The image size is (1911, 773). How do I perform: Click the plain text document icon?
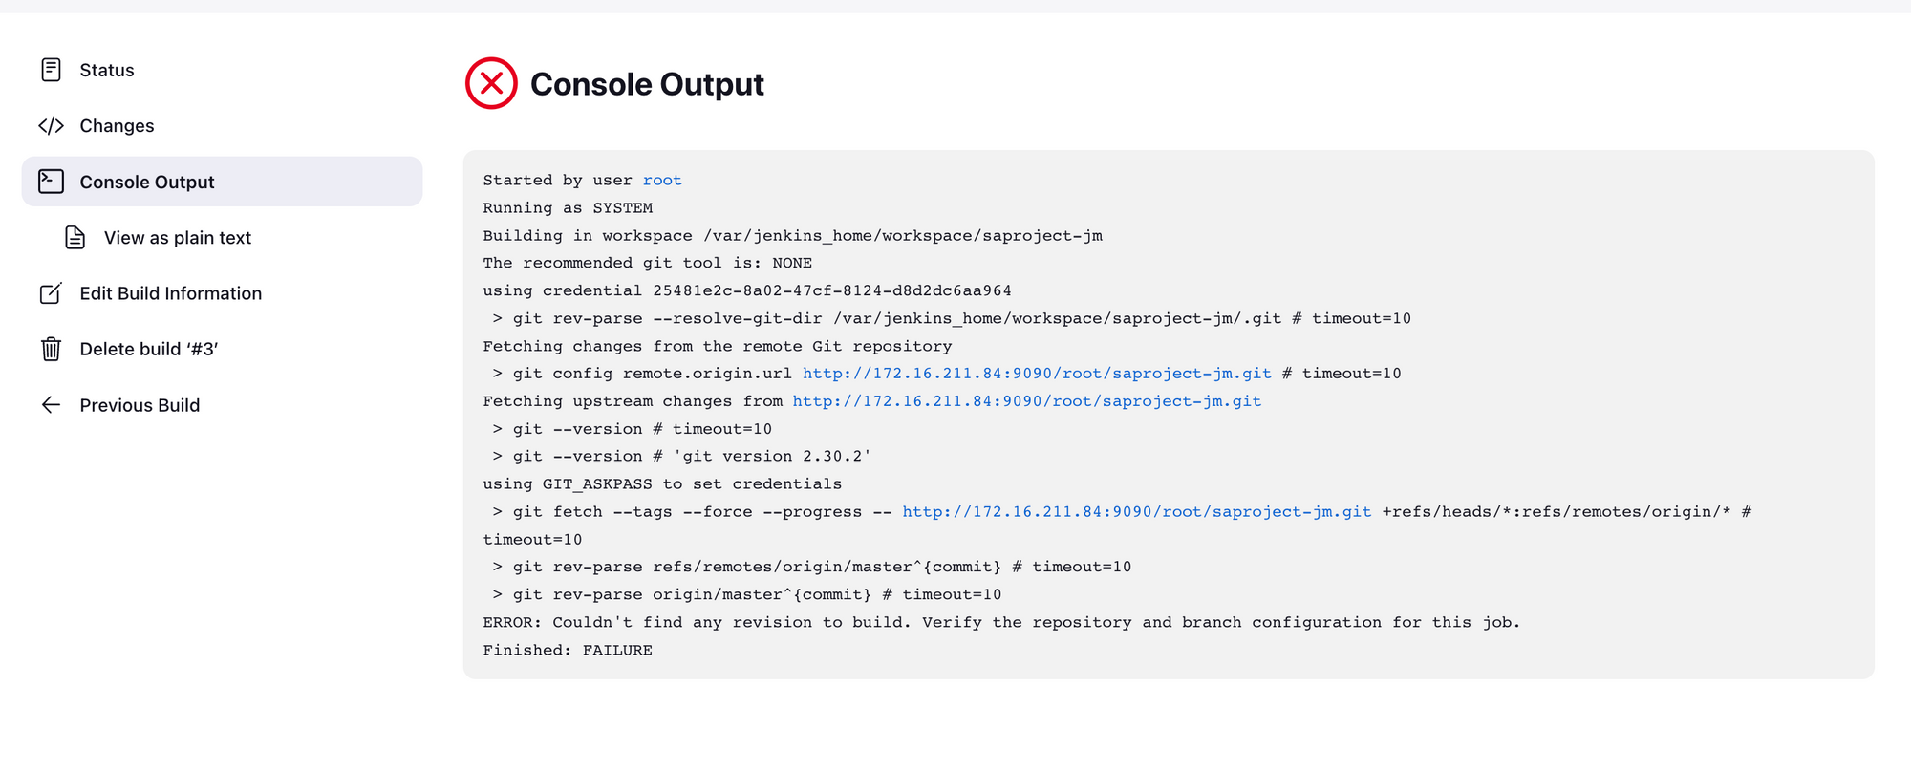click(x=75, y=238)
